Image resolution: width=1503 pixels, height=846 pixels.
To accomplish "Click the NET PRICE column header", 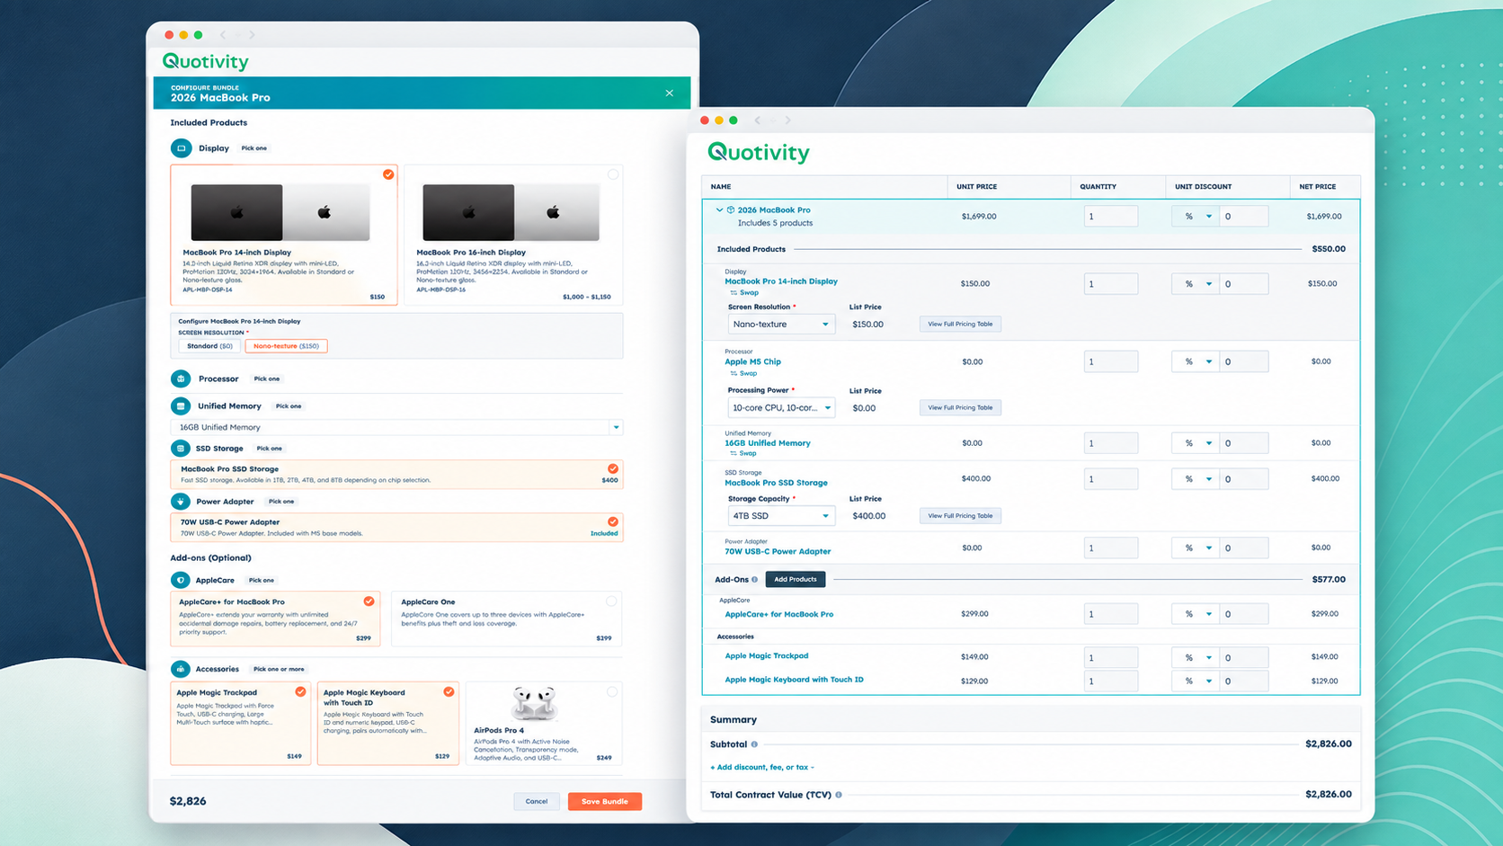I will click(1318, 187).
